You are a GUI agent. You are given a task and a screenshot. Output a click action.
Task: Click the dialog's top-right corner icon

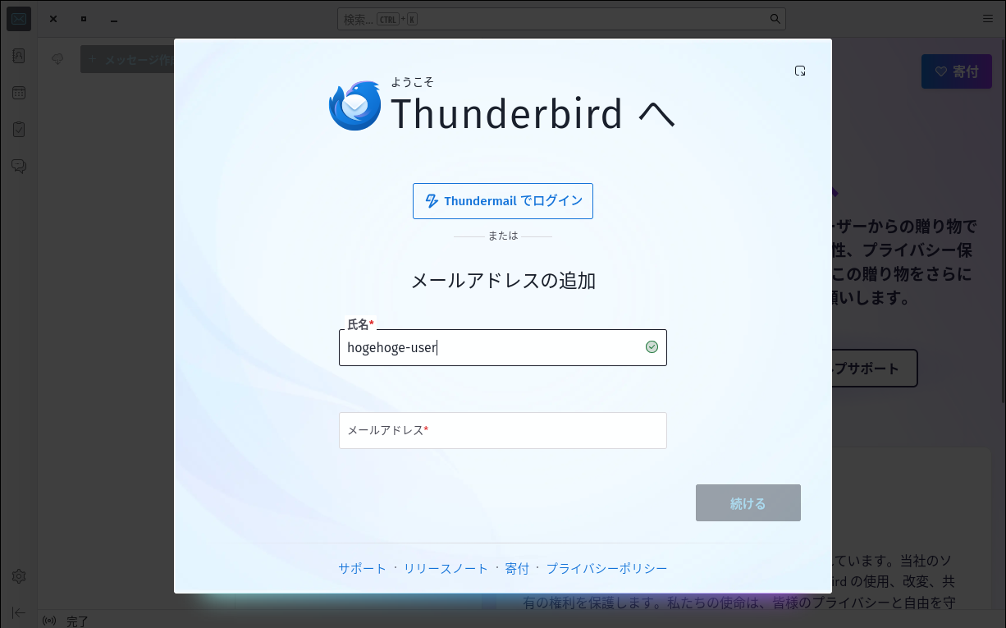[x=800, y=71]
